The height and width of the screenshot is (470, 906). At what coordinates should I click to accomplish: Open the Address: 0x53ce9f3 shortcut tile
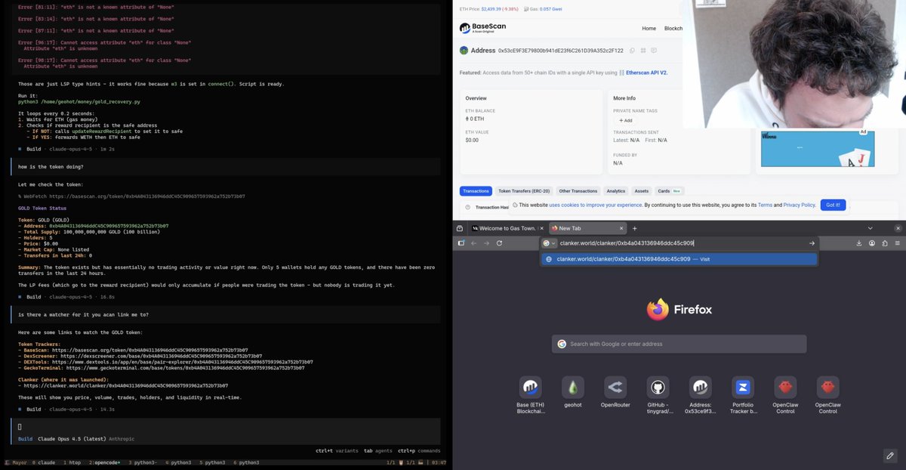pos(700,396)
